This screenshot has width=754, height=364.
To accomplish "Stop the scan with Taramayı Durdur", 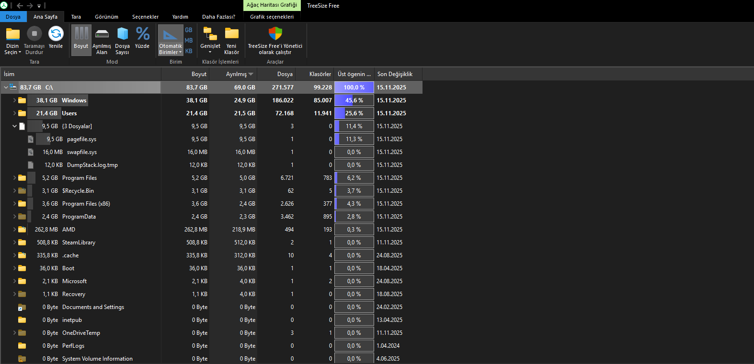I will point(34,40).
